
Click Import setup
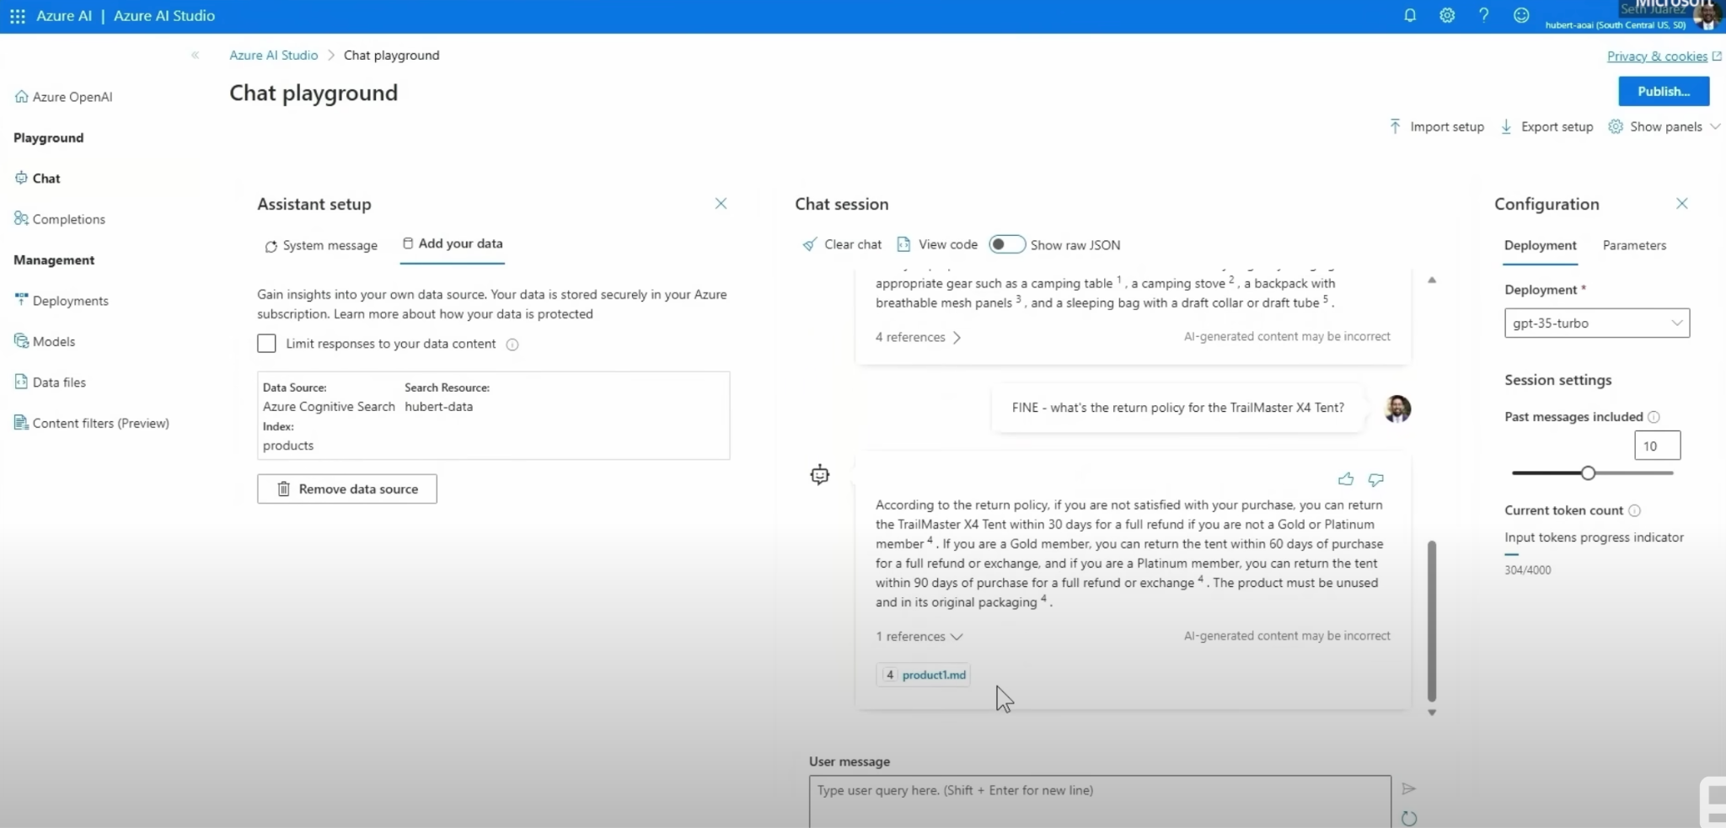click(1437, 126)
